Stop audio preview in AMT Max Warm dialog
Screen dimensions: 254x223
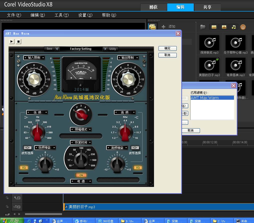tap(18, 42)
